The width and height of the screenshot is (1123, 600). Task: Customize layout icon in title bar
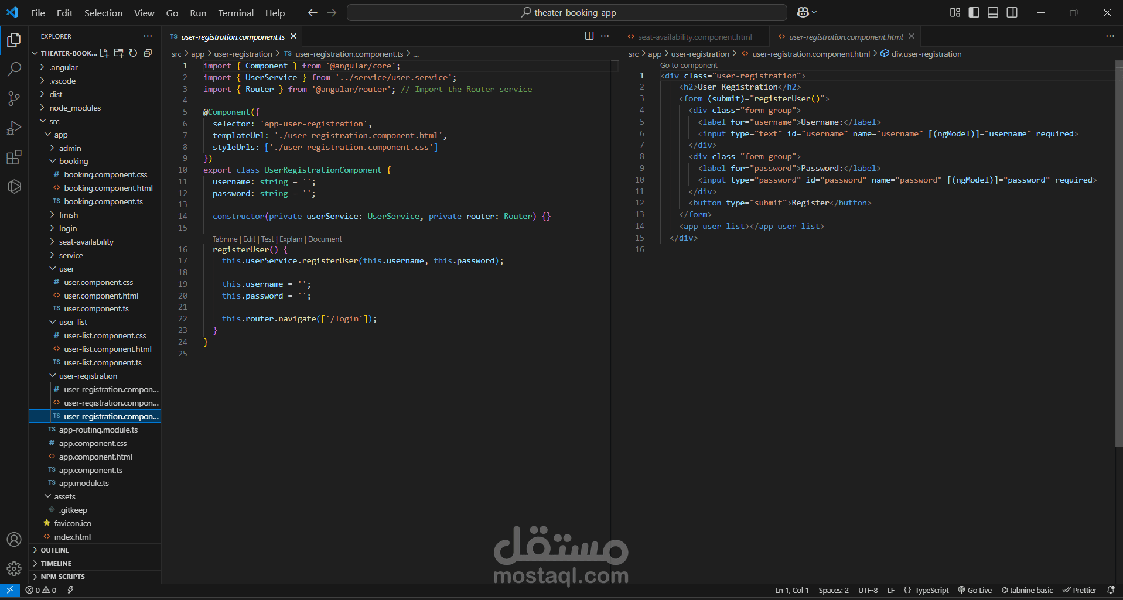pyautogui.click(x=955, y=12)
